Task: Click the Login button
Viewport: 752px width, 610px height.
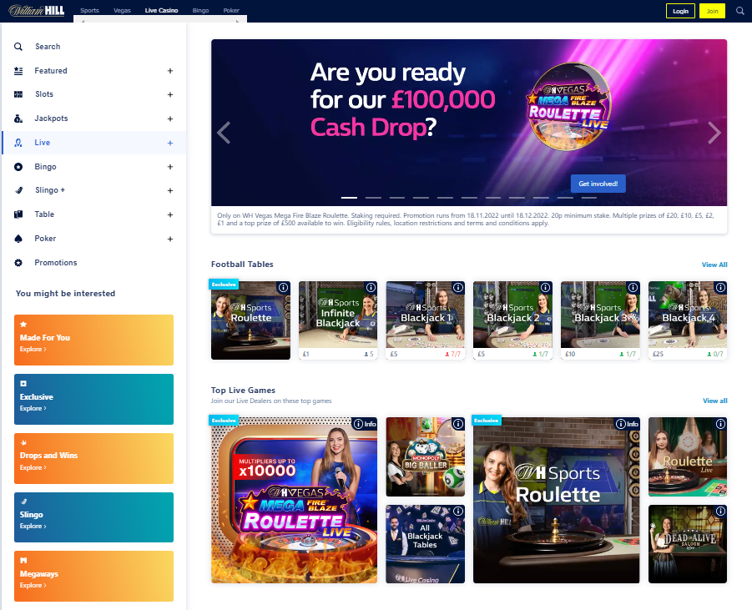Action: pos(680,11)
